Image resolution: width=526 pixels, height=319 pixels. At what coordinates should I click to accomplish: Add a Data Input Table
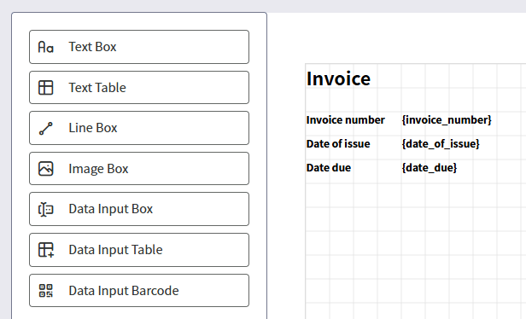coord(139,250)
